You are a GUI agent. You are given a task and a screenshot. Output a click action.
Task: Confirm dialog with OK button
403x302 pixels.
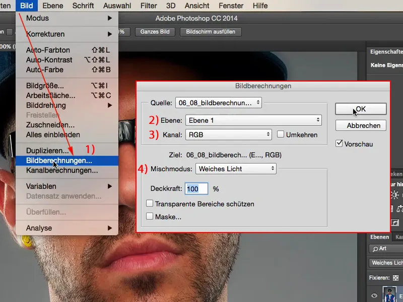(361, 109)
